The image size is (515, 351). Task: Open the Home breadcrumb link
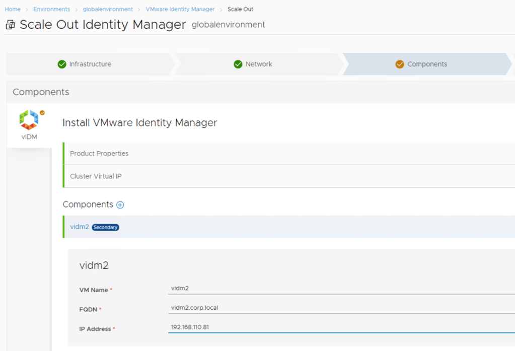point(13,9)
